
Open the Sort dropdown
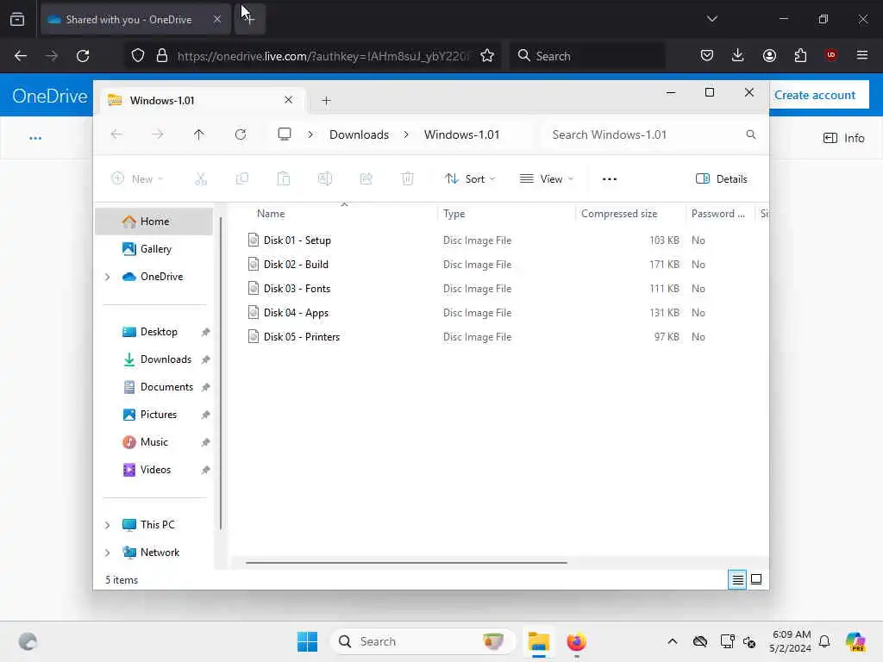(x=470, y=179)
